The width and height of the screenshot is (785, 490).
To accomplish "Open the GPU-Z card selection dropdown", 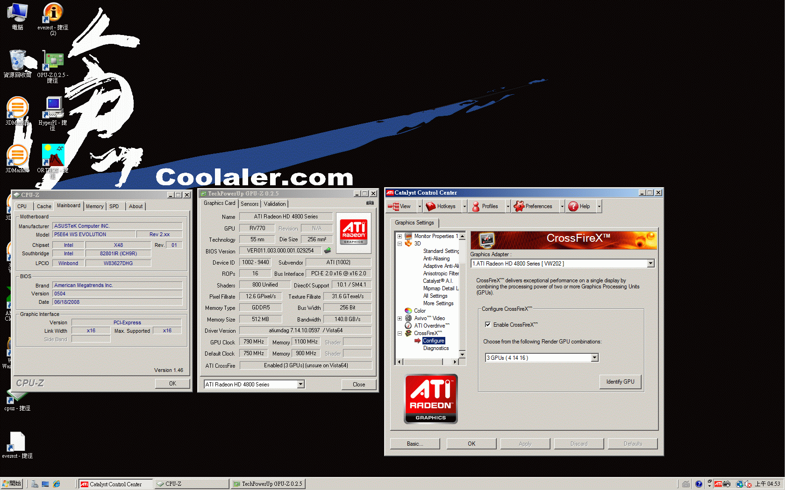I will coord(300,385).
